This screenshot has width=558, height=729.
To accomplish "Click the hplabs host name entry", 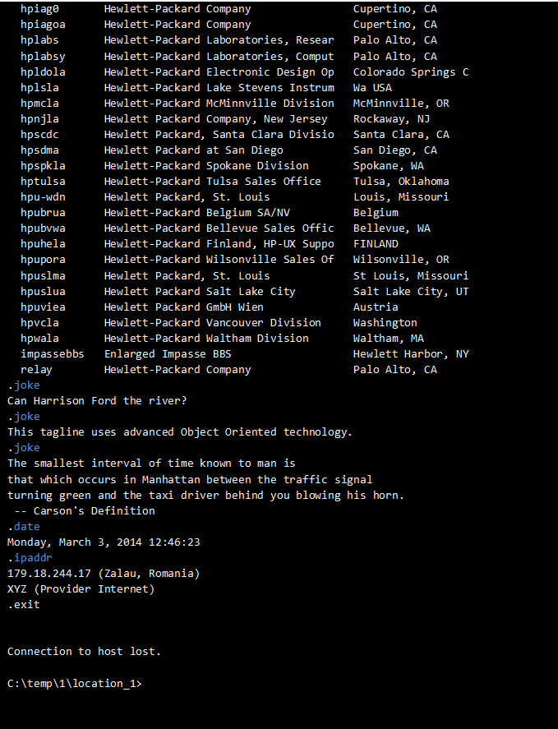I will [x=39, y=40].
